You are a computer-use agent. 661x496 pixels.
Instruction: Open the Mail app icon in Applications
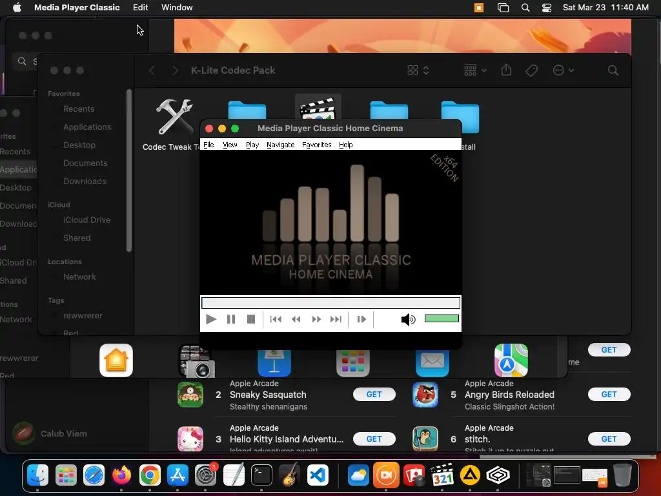click(432, 362)
